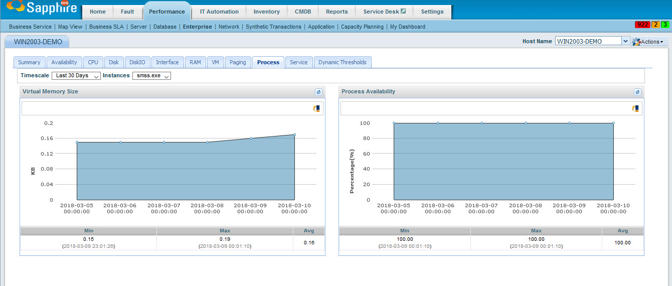This screenshot has width=672, height=286.
Task: Click the Process Availability panel title
Action: [x=368, y=91]
